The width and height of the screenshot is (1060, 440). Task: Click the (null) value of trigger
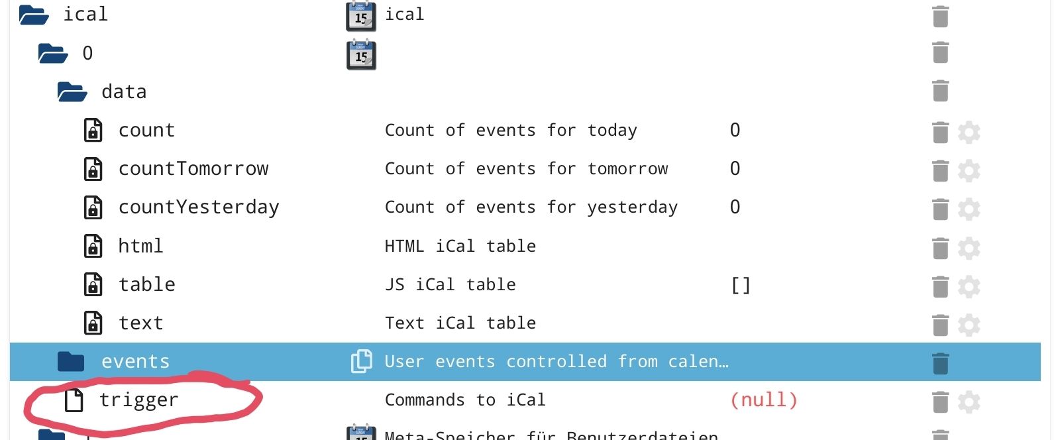[x=763, y=400]
